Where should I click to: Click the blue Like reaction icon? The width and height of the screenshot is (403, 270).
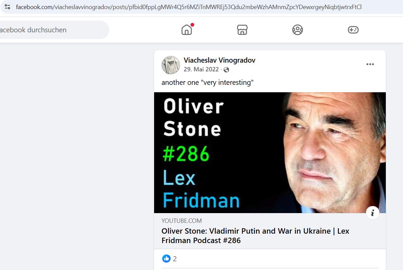[166, 259]
